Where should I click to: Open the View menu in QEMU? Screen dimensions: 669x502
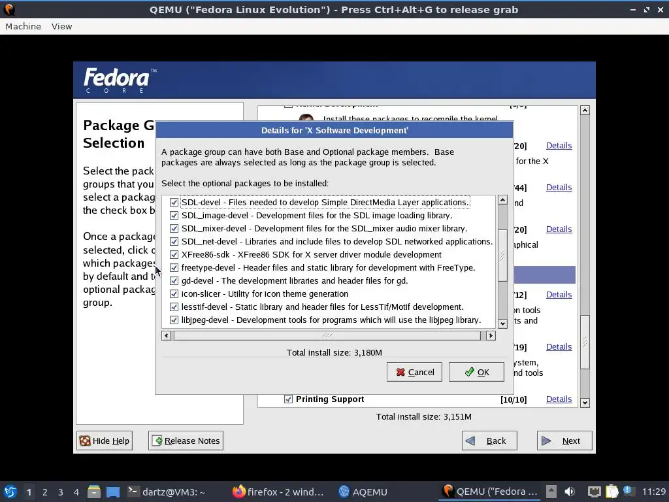coord(62,26)
